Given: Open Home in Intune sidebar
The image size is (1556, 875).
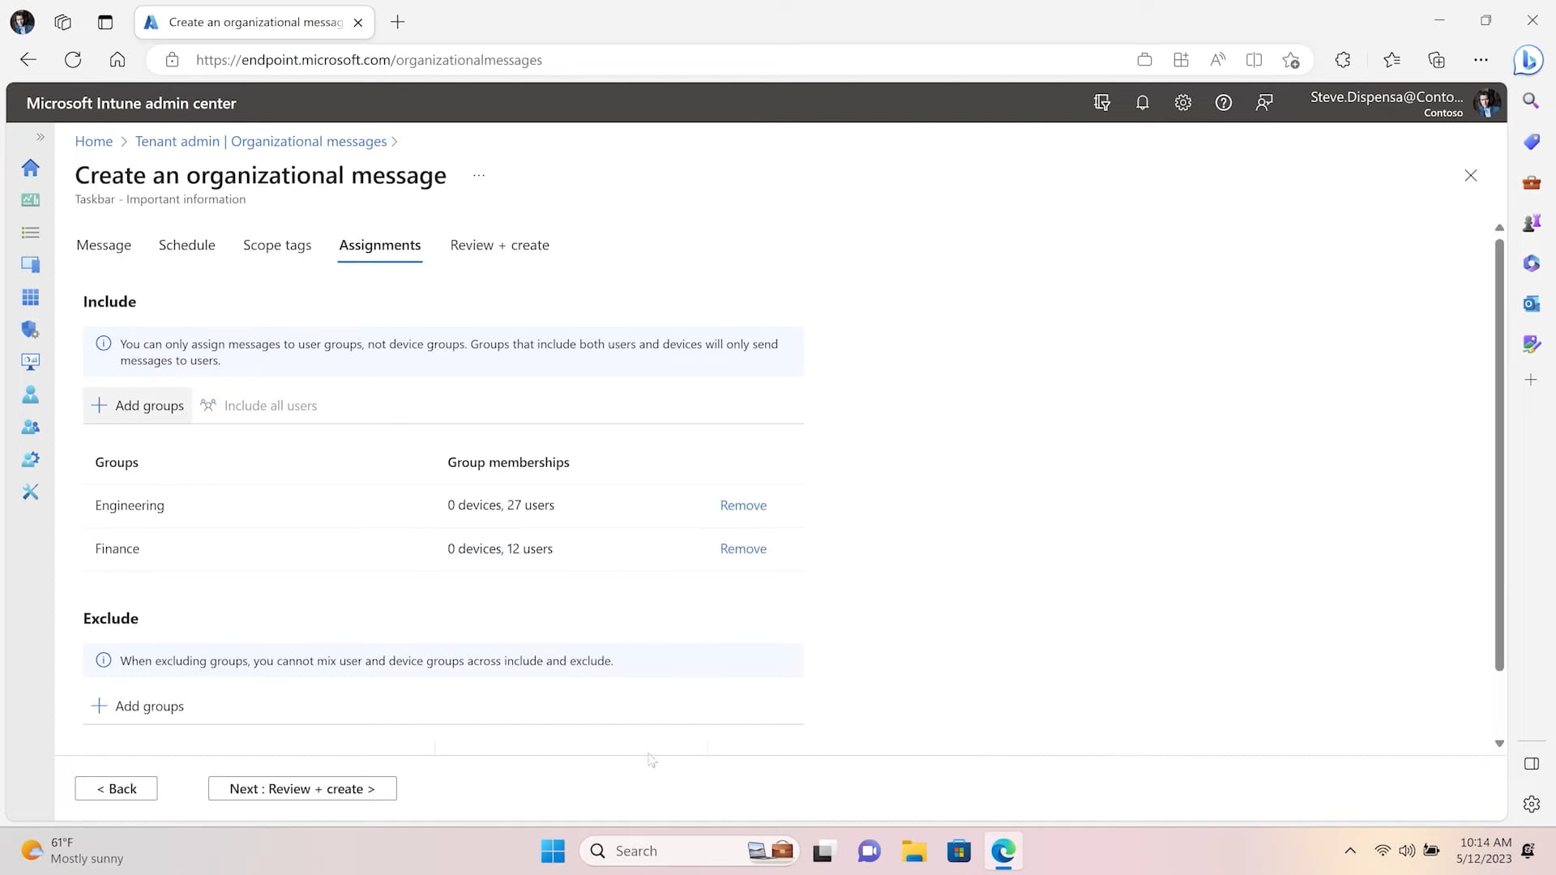Looking at the screenshot, I should [x=30, y=168].
